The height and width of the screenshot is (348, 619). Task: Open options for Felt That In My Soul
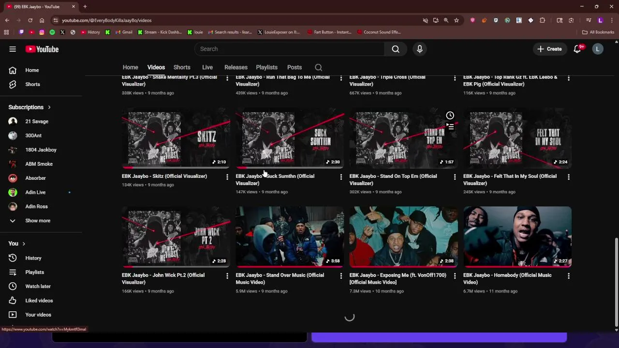tap(568, 177)
